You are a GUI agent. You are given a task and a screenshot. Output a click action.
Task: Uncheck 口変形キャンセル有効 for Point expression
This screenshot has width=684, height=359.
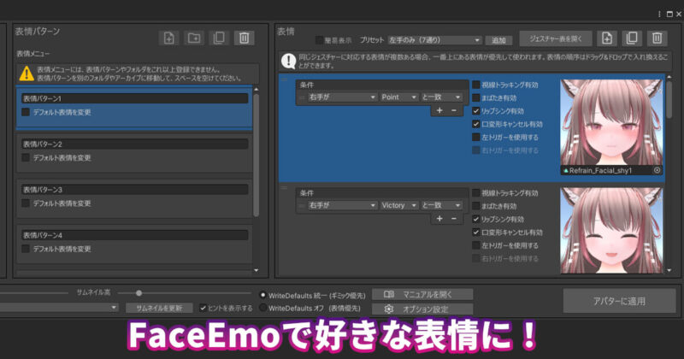pos(476,124)
